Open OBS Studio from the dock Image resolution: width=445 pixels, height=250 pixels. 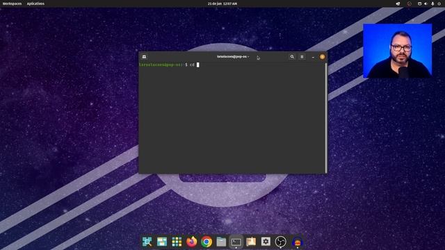point(281,242)
